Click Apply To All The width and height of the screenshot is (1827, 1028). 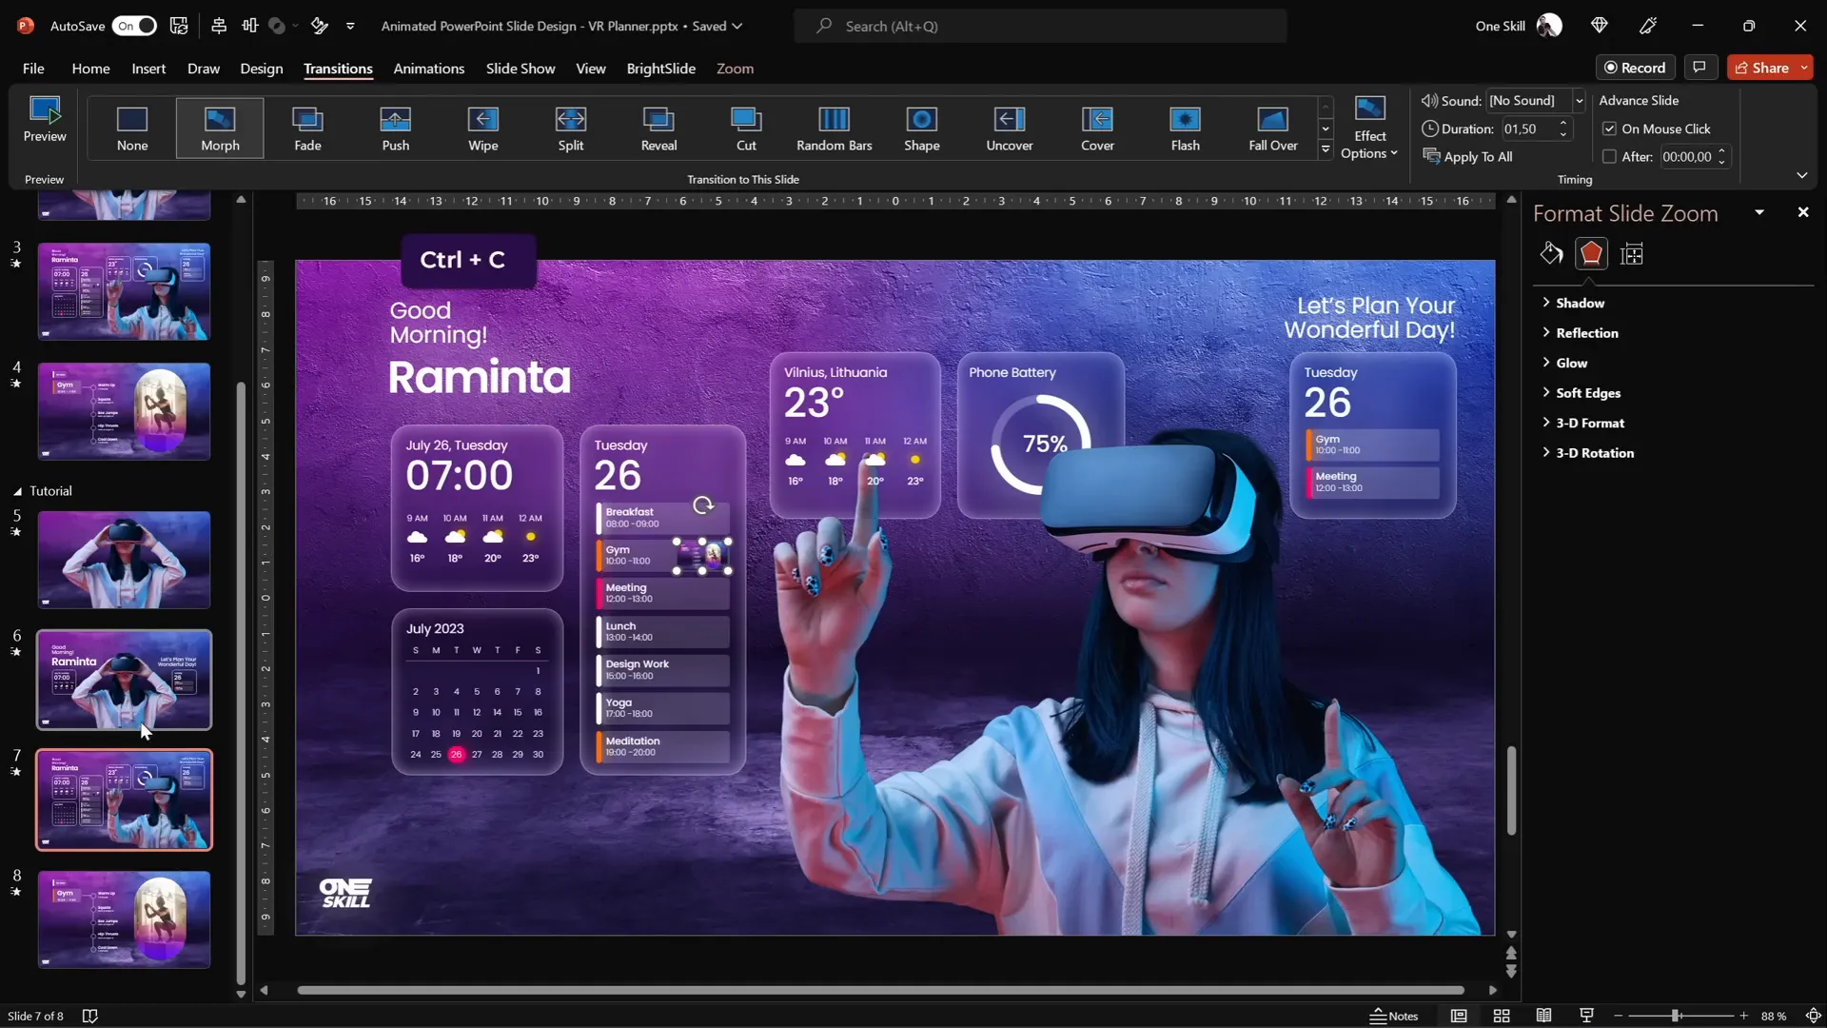1467,157
